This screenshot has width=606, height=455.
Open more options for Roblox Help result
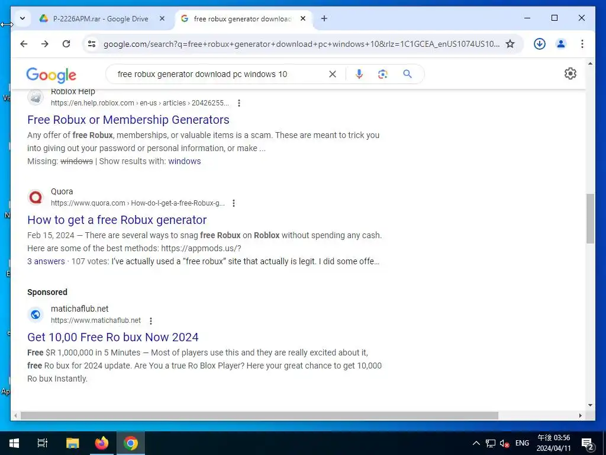click(239, 103)
